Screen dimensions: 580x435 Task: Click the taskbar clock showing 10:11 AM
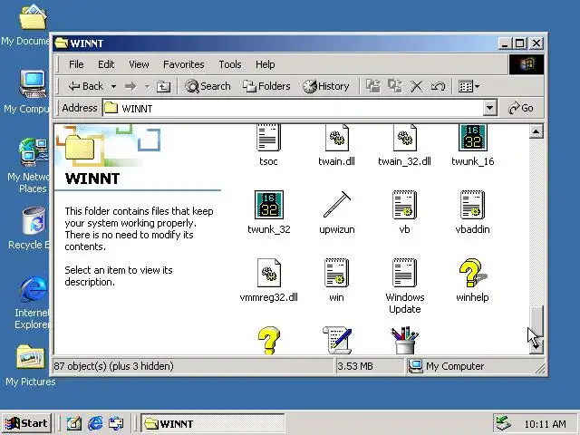coord(545,423)
